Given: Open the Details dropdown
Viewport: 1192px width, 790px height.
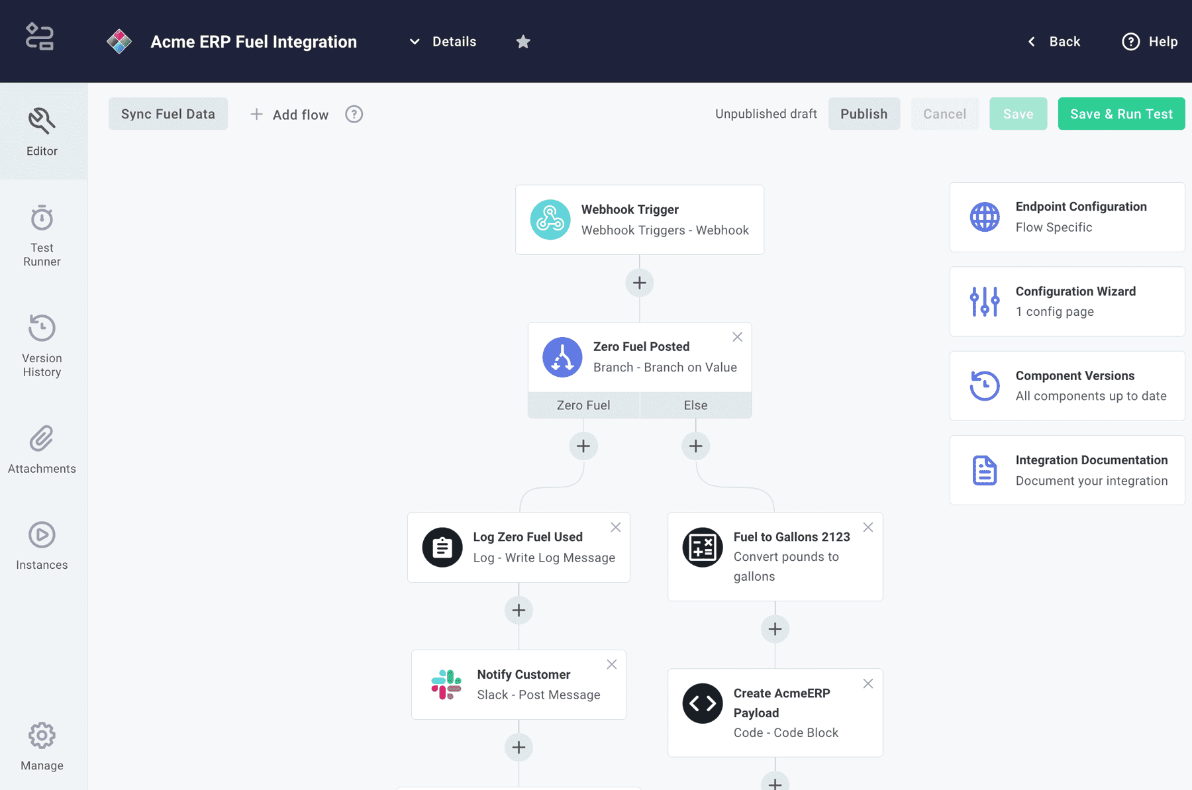Looking at the screenshot, I should pyautogui.click(x=442, y=41).
